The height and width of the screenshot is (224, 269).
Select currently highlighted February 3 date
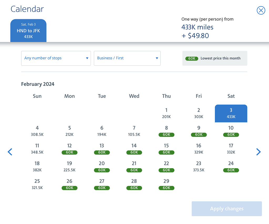[x=231, y=113]
